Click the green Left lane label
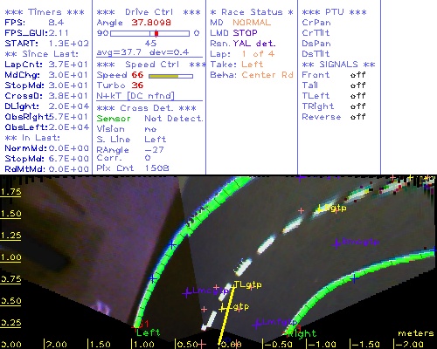 pos(149,332)
